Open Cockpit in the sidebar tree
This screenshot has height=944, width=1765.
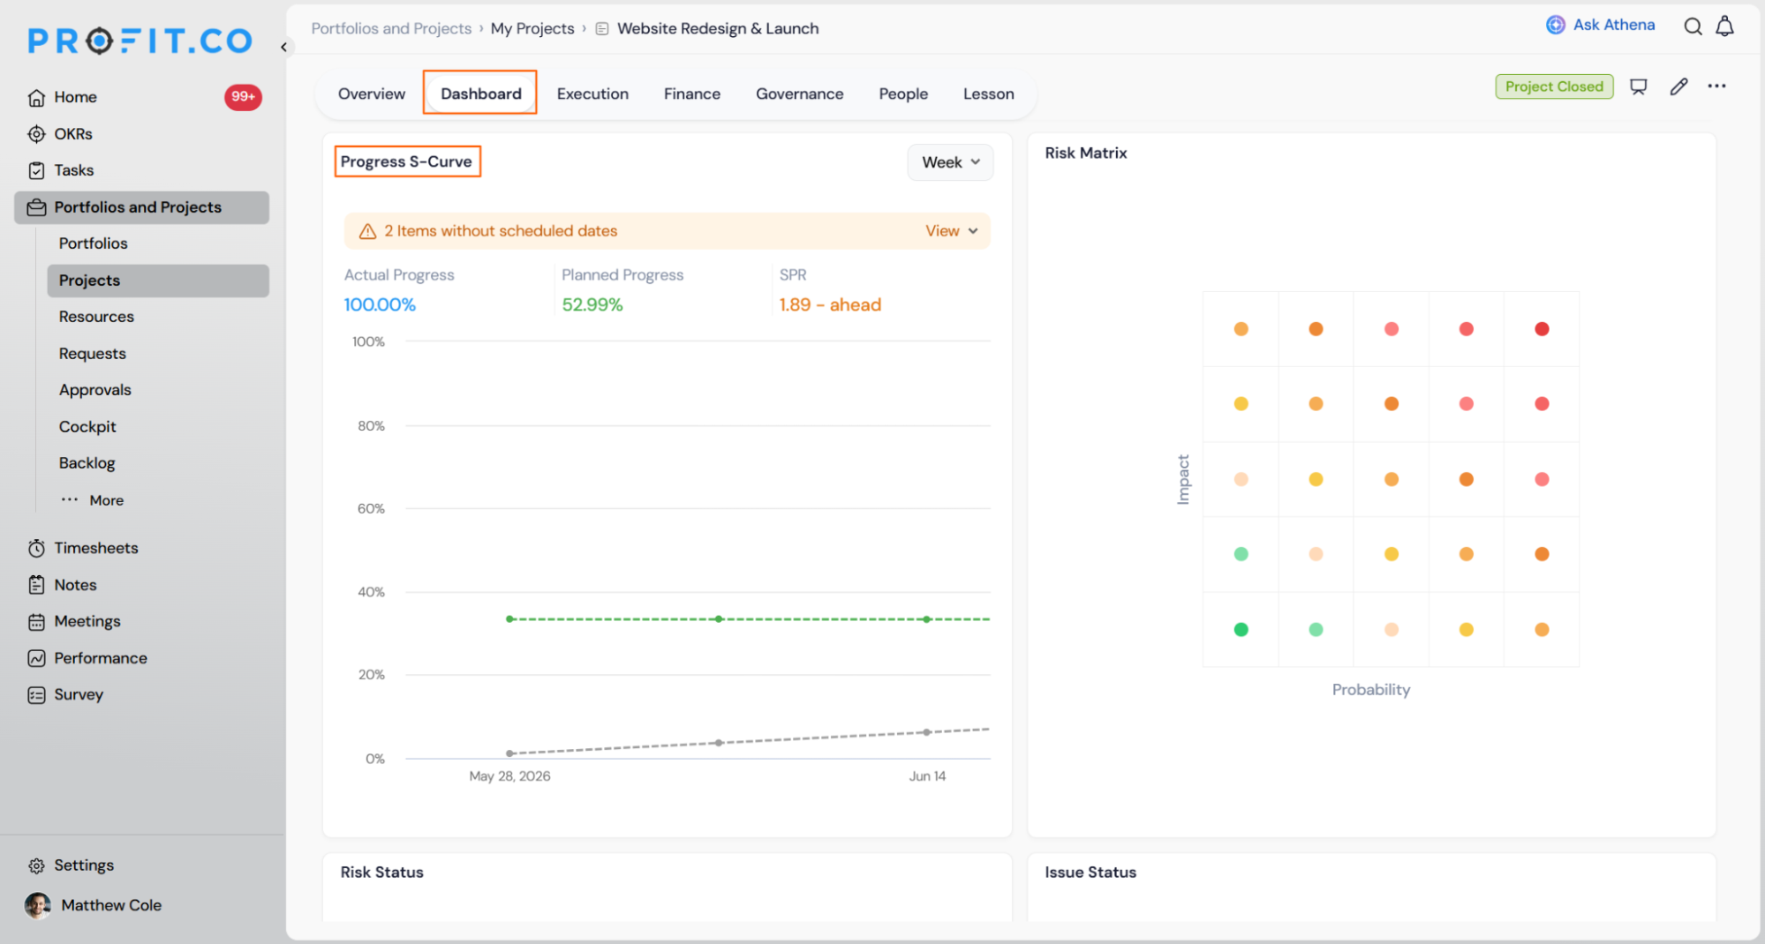tap(87, 427)
